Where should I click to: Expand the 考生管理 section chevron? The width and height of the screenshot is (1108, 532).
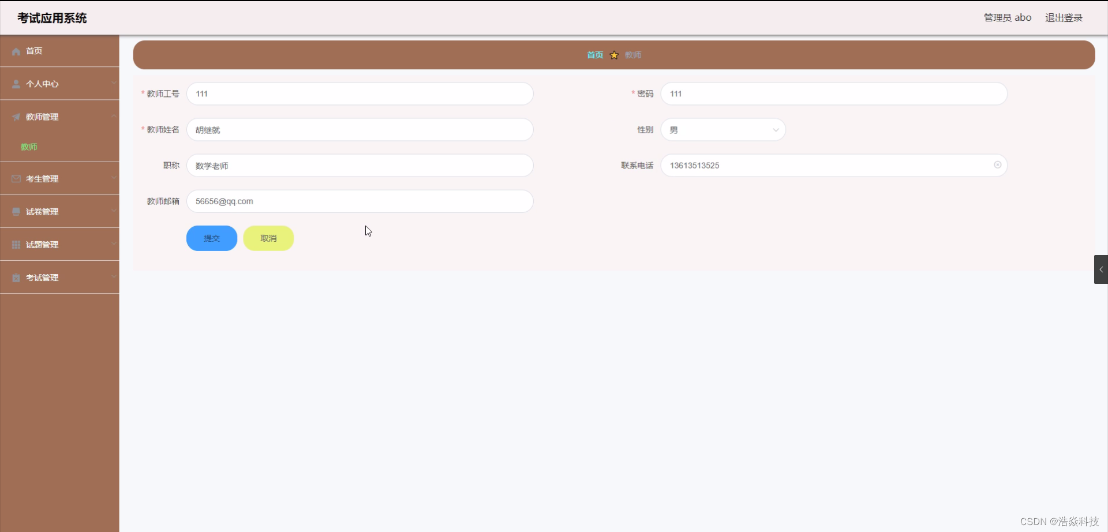pos(114,178)
